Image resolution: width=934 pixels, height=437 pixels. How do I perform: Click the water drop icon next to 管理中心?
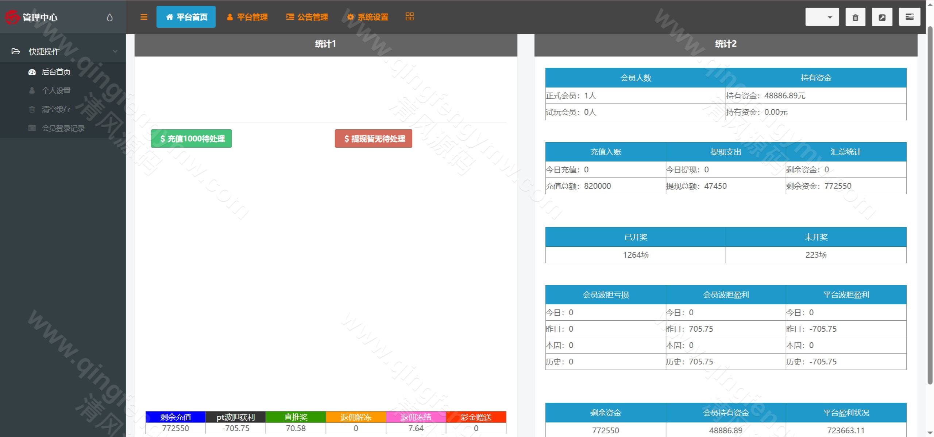click(x=109, y=17)
